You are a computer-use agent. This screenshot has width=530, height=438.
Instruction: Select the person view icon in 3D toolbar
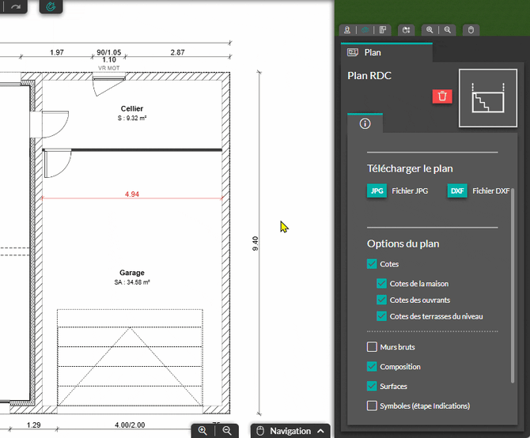346,30
